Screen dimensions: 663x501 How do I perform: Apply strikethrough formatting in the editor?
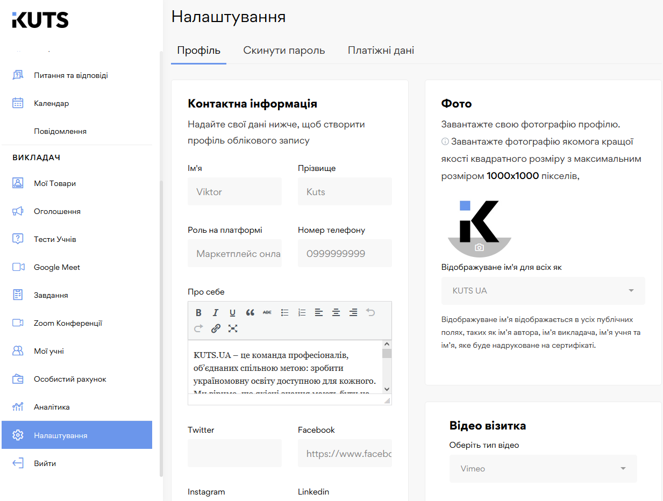(x=267, y=312)
